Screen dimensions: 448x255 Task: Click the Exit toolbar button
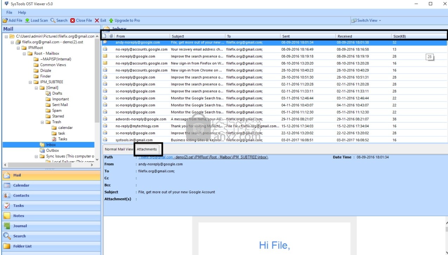point(100,20)
